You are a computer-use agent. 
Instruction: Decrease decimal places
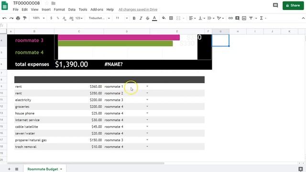(64, 18)
